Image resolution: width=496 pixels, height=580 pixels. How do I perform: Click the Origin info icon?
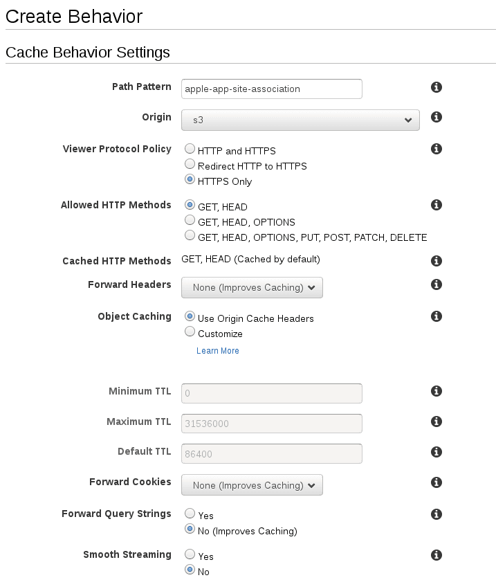click(x=437, y=117)
